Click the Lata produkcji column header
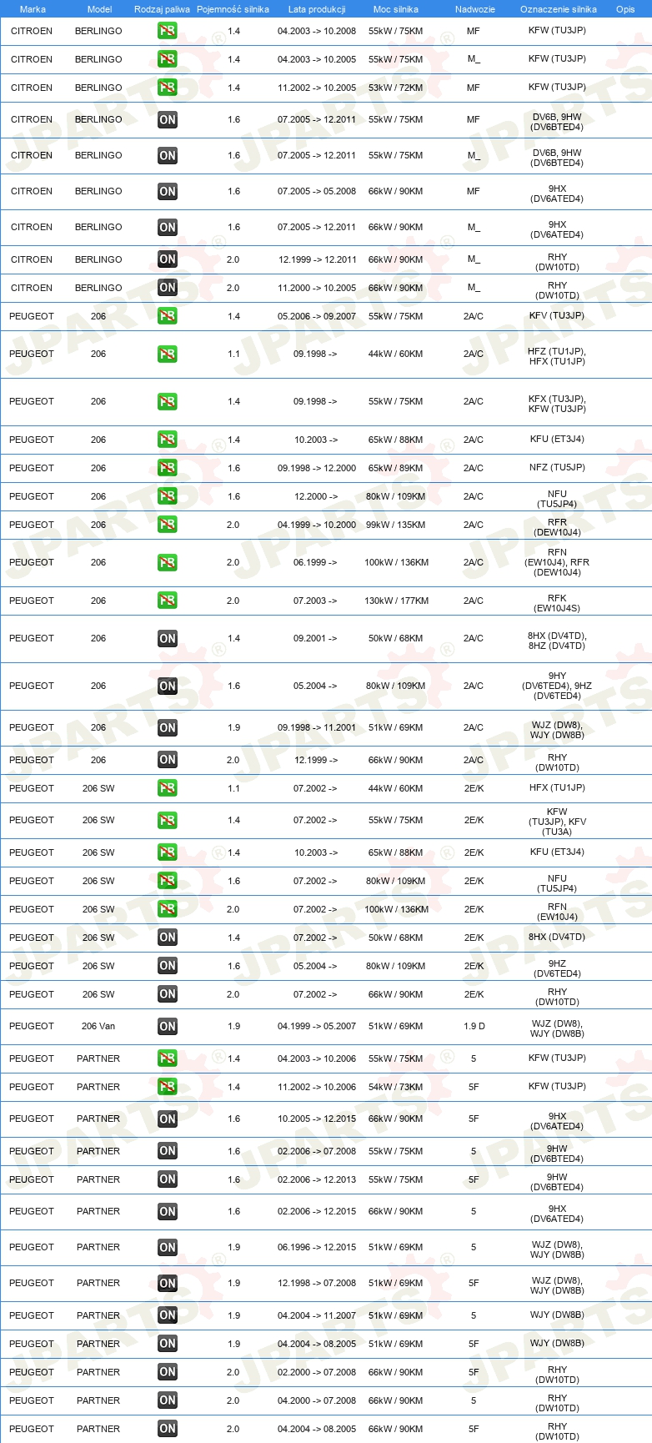The width and height of the screenshot is (652, 1443). 317,9
